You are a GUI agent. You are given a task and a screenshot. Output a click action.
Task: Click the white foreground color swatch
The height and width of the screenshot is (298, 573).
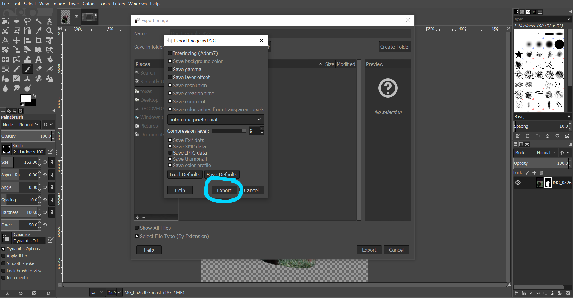coord(25,98)
